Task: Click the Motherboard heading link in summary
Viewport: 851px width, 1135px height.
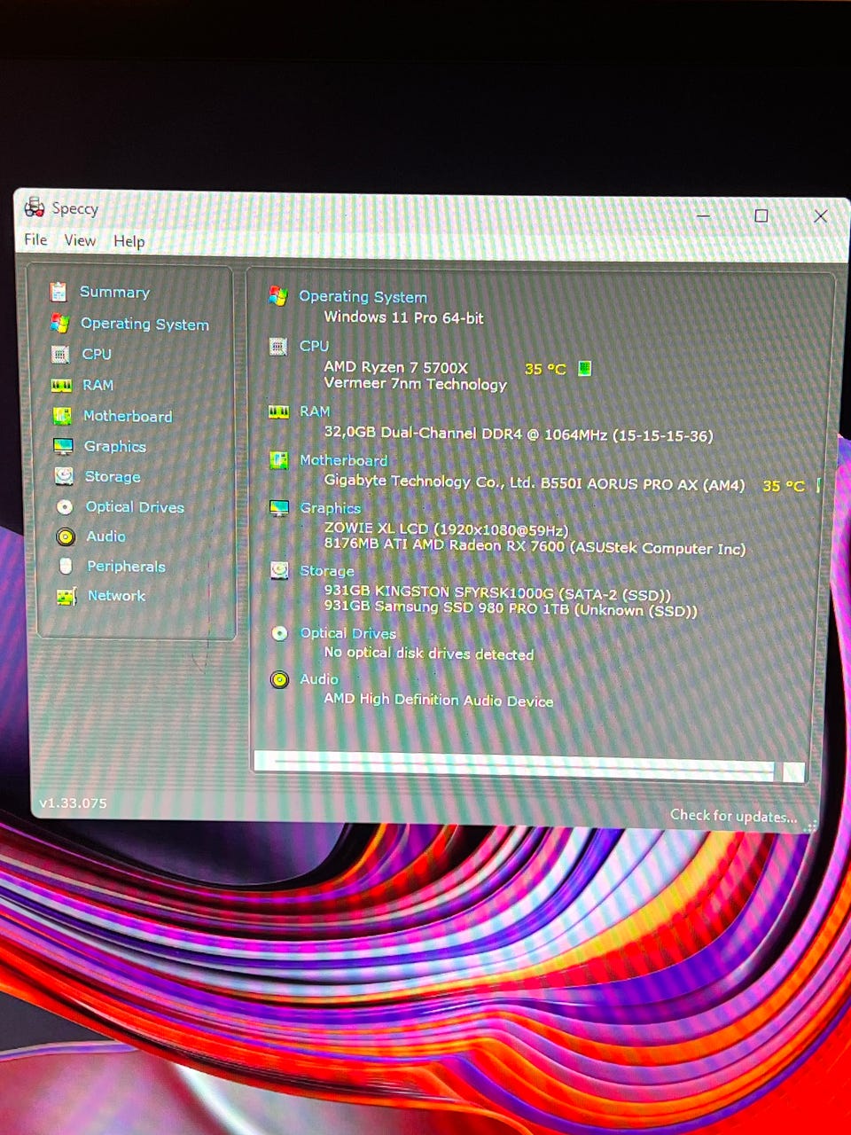Action: [343, 460]
